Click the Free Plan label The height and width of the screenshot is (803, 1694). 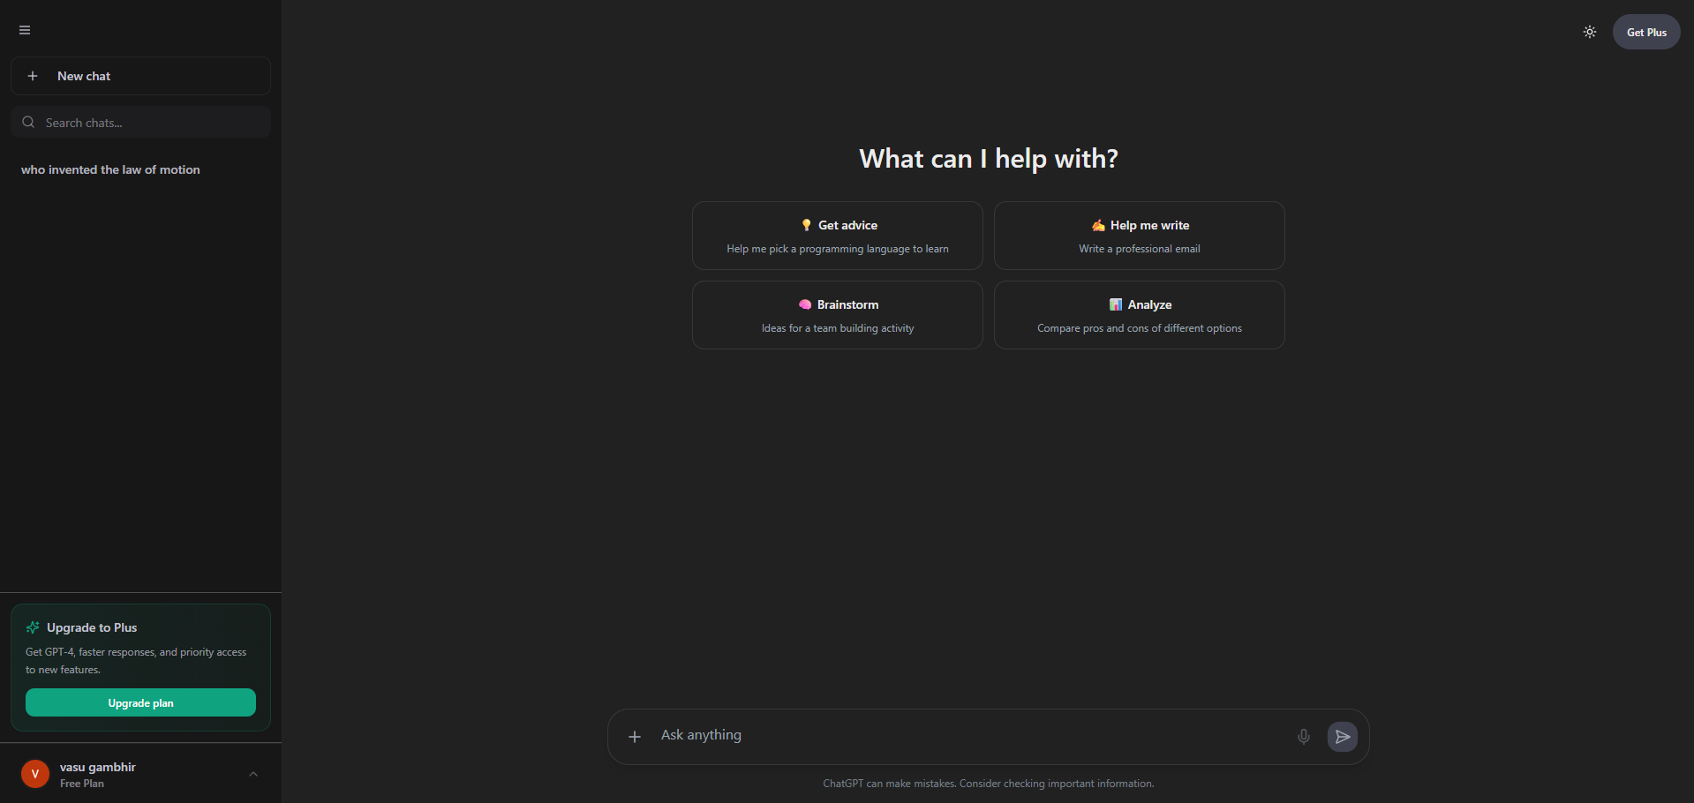pyautogui.click(x=82, y=784)
